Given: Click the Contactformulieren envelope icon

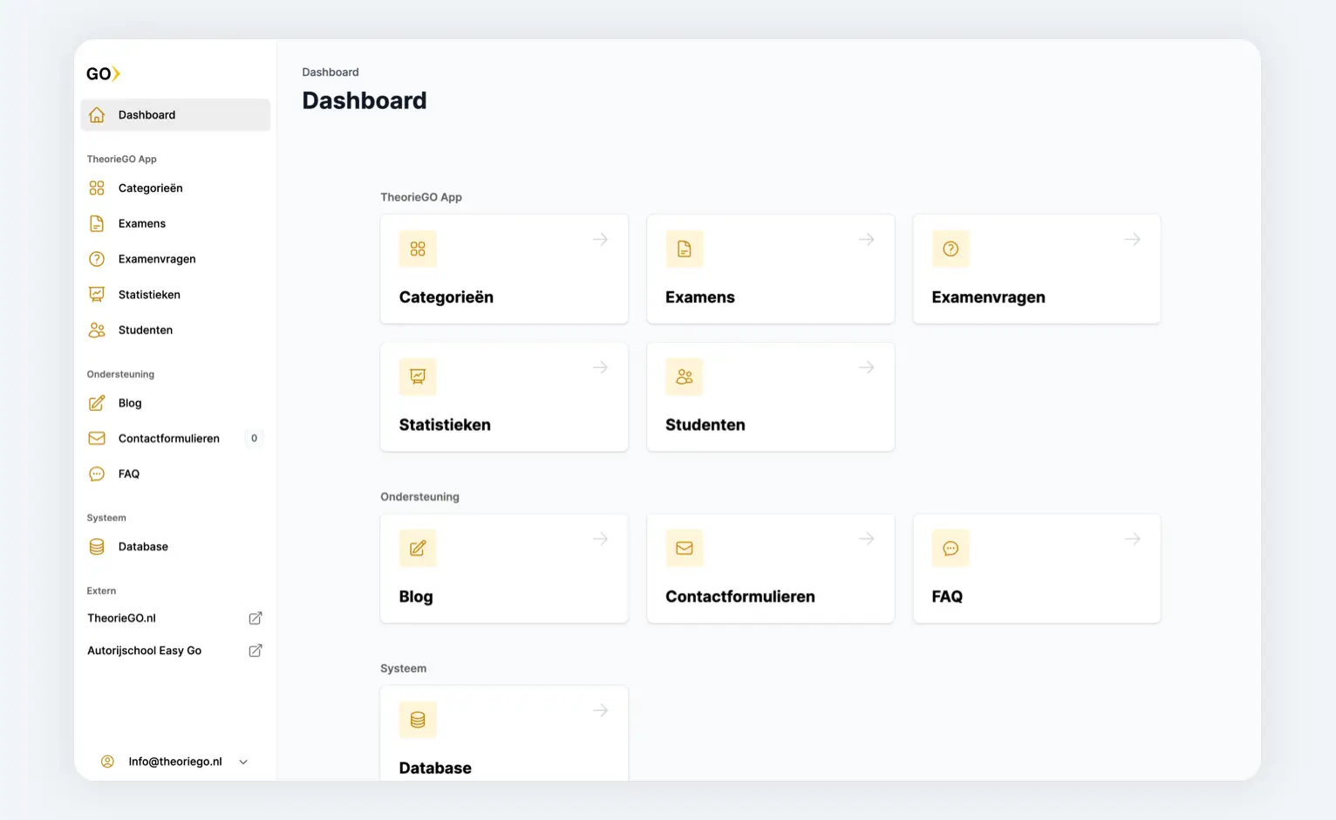Looking at the screenshot, I should (684, 548).
